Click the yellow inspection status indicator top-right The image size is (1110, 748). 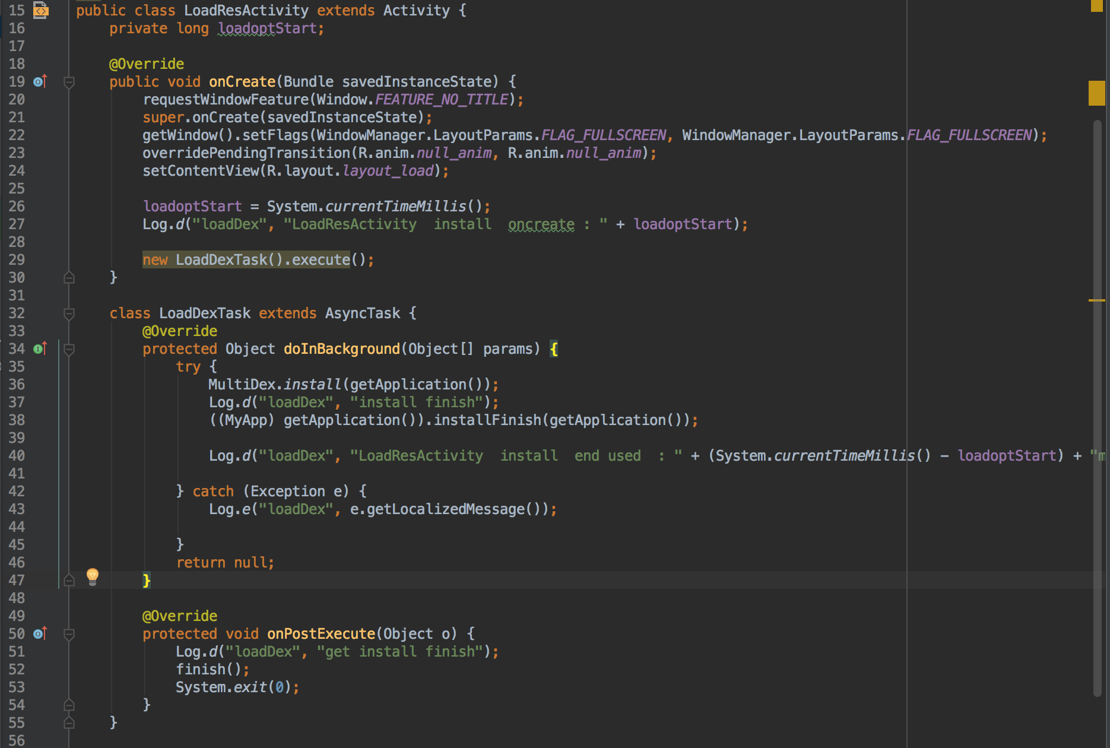click(x=1097, y=6)
